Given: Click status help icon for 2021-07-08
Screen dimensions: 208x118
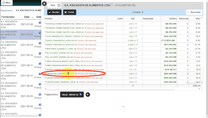Looking at the screenshot, I should [40, 23].
